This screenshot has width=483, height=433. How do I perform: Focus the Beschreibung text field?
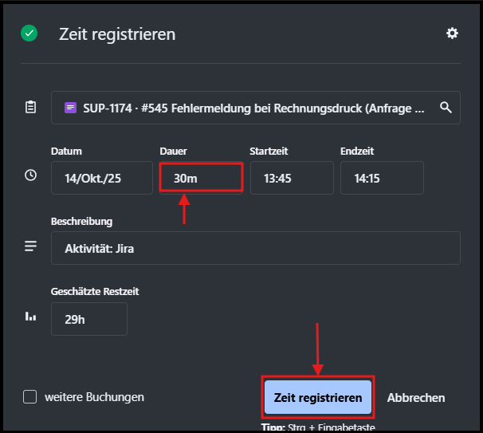255,248
